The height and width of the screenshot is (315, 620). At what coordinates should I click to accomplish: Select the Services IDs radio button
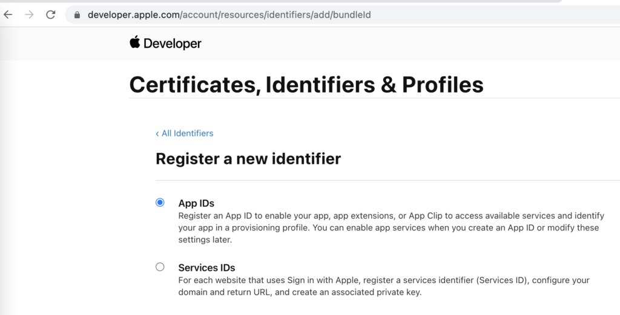pos(160,267)
